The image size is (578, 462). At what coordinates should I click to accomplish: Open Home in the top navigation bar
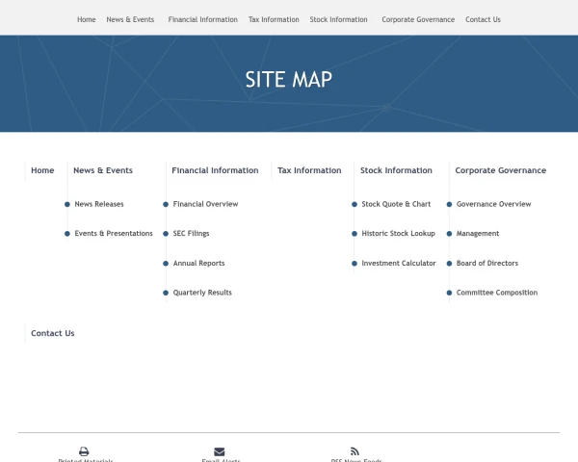[87, 19]
